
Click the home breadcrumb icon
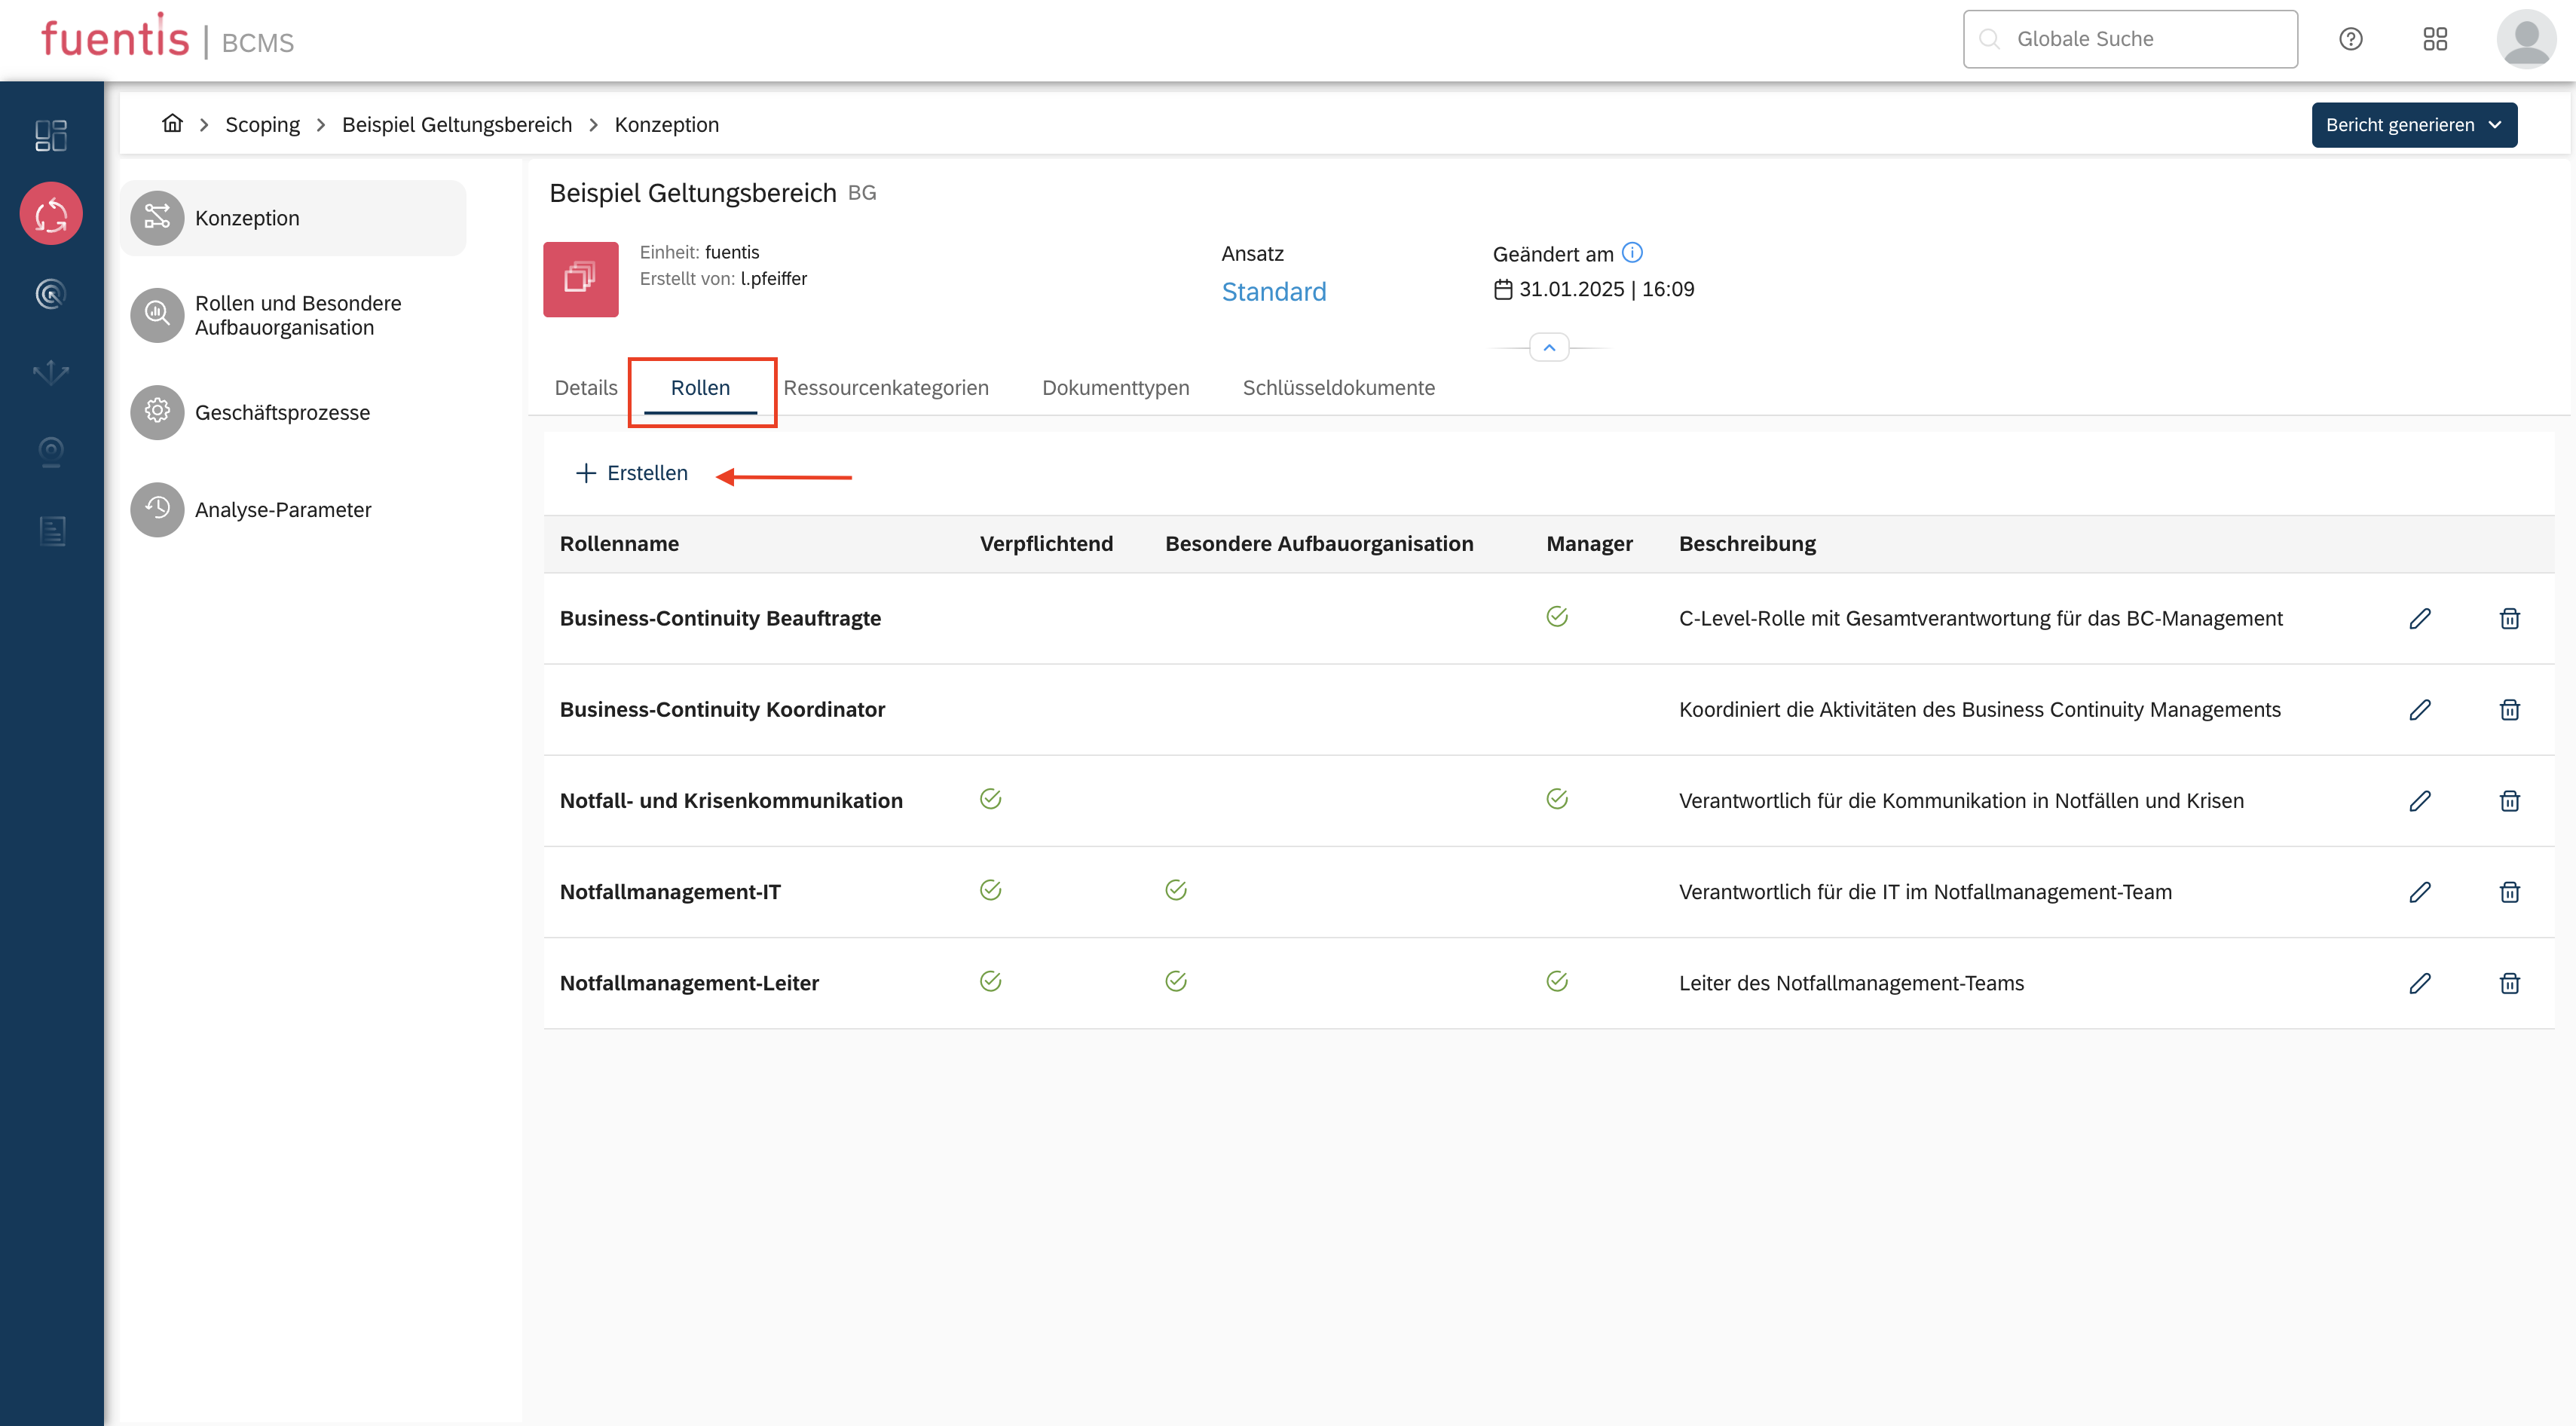(172, 124)
